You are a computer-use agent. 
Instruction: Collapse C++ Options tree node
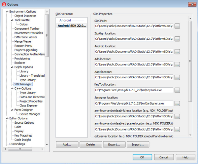point(12,89)
